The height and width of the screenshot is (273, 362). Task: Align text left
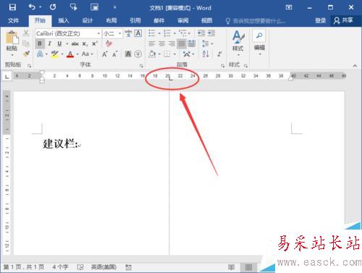(x=152, y=43)
